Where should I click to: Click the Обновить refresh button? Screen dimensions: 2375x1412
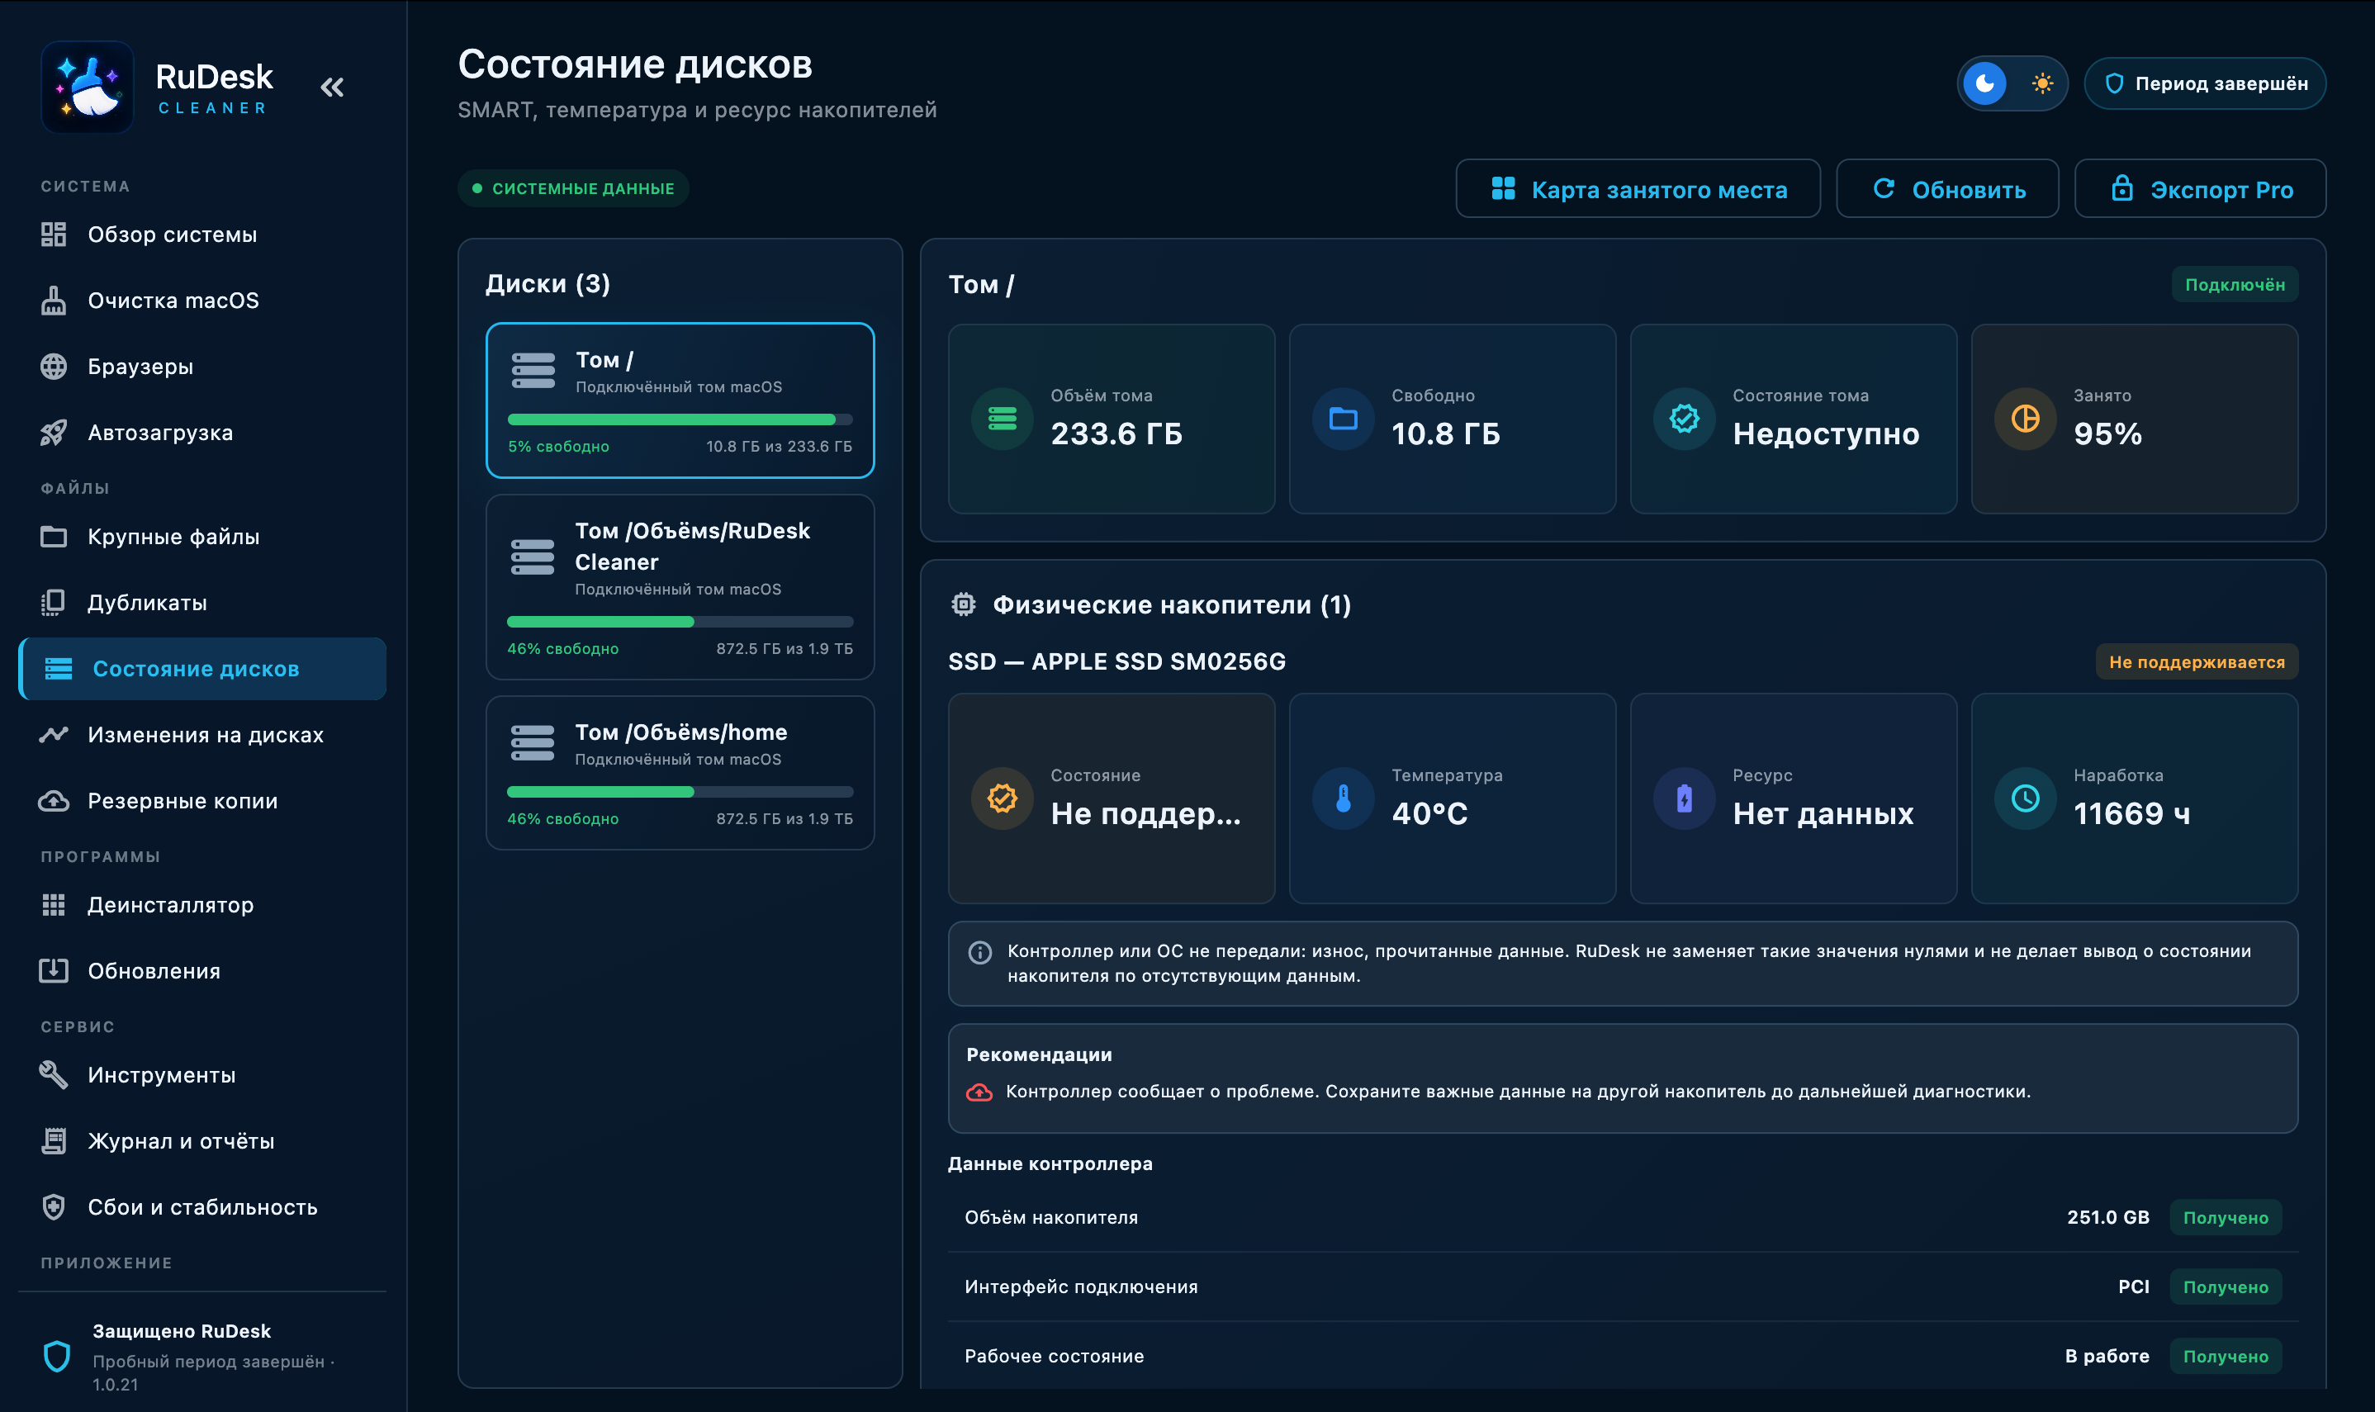[1946, 188]
